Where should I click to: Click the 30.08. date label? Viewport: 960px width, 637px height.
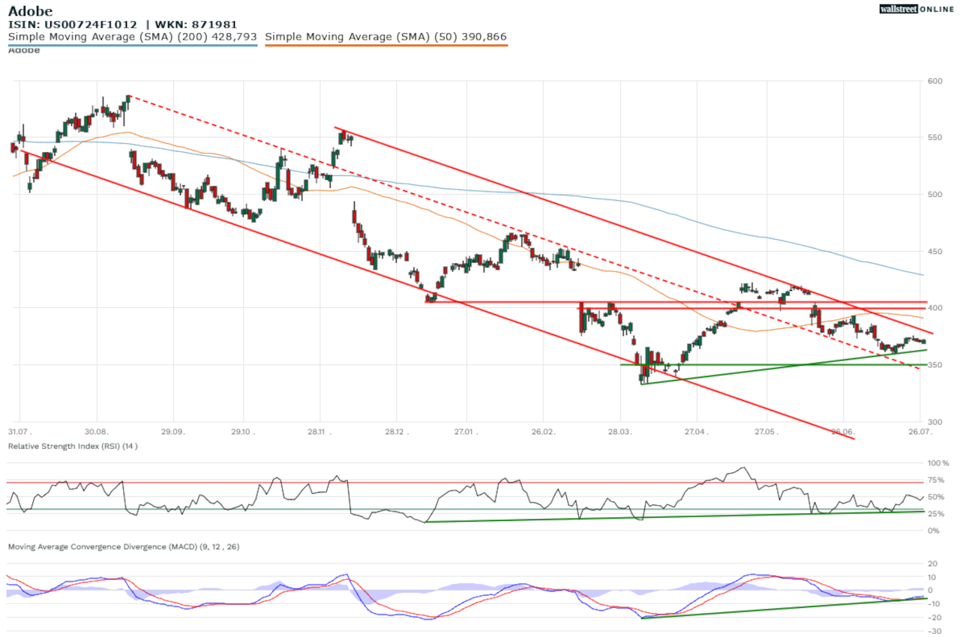click(x=97, y=432)
